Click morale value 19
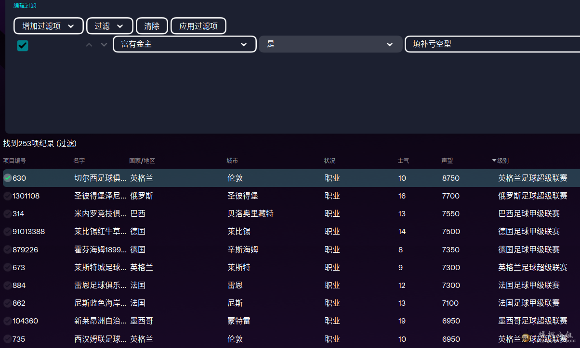This screenshot has width=580, height=348. pyautogui.click(x=402, y=321)
